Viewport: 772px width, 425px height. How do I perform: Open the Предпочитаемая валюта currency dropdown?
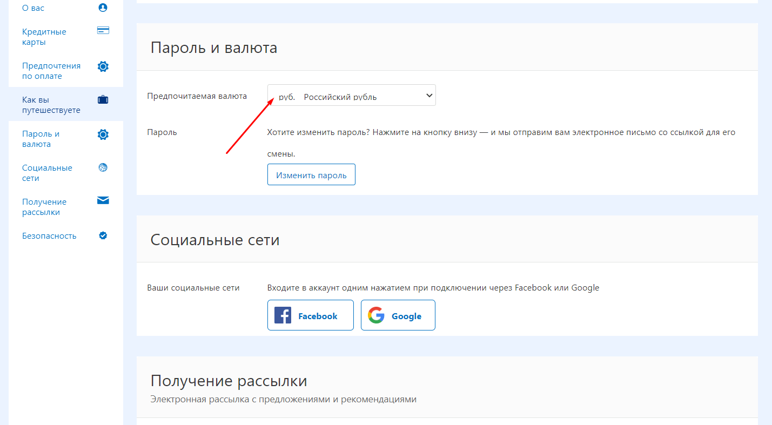pos(351,96)
